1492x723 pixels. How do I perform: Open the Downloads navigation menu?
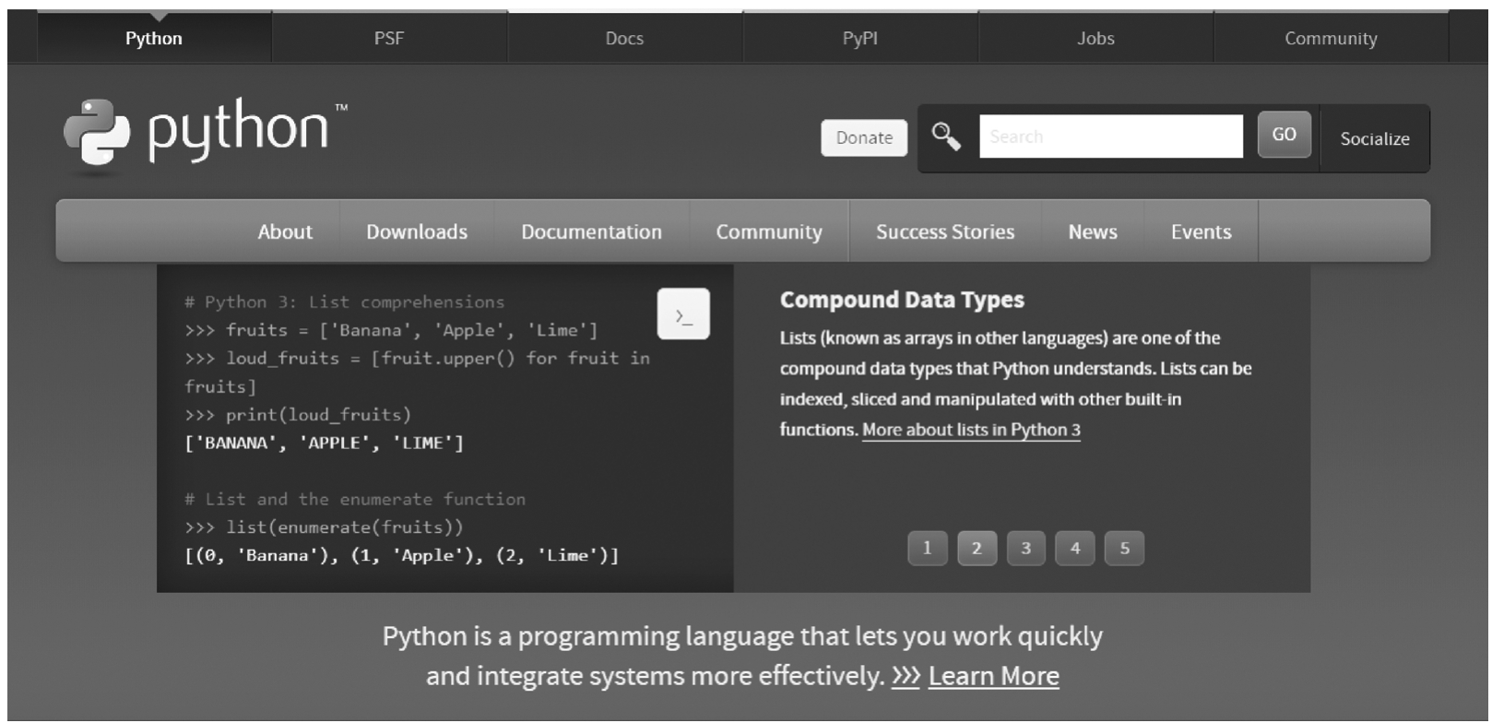pos(417,231)
